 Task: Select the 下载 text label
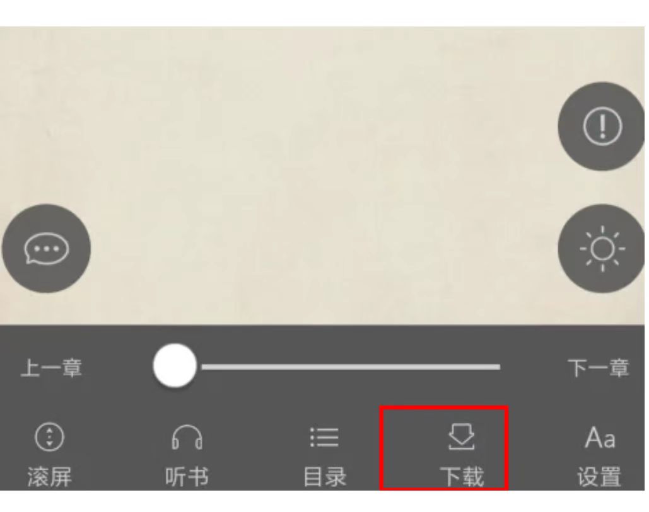click(x=462, y=477)
